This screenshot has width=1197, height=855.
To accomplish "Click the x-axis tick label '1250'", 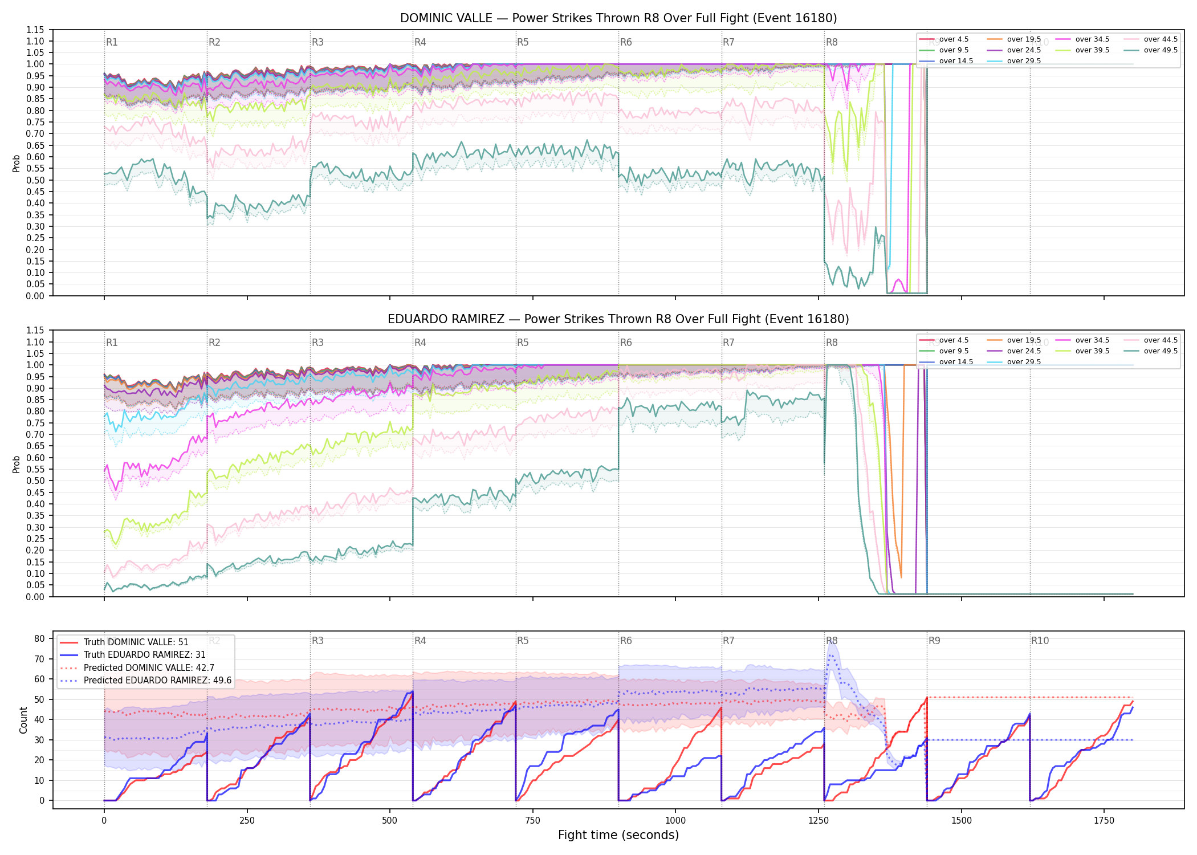I will click(x=819, y=821).
